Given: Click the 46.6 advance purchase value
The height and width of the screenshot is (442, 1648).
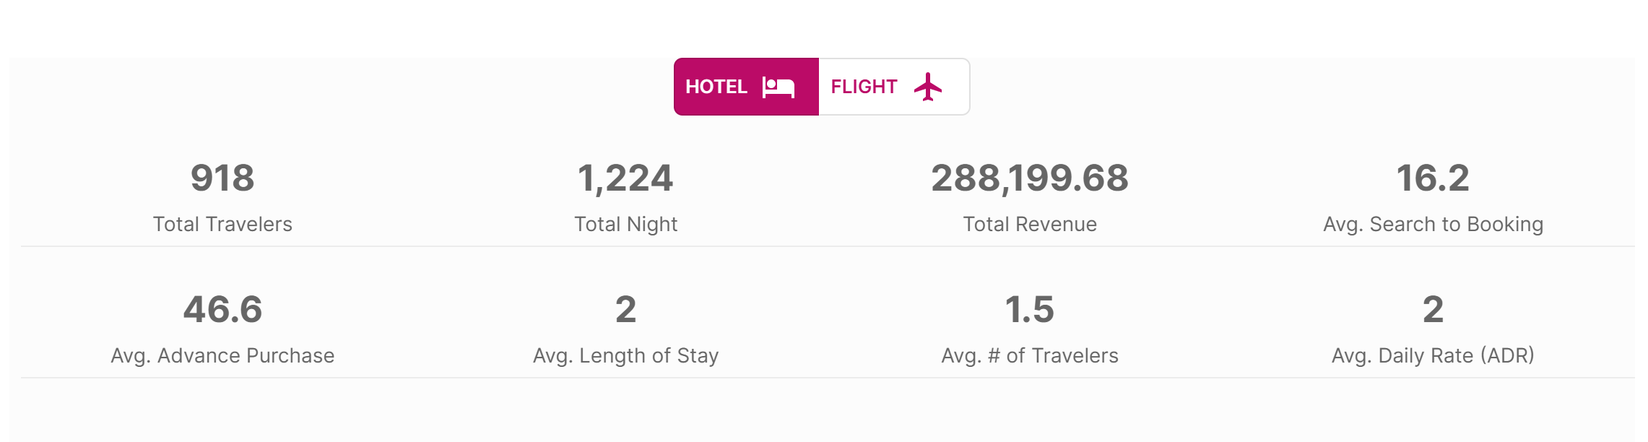Looking at the screenshot, I should 222,309.
